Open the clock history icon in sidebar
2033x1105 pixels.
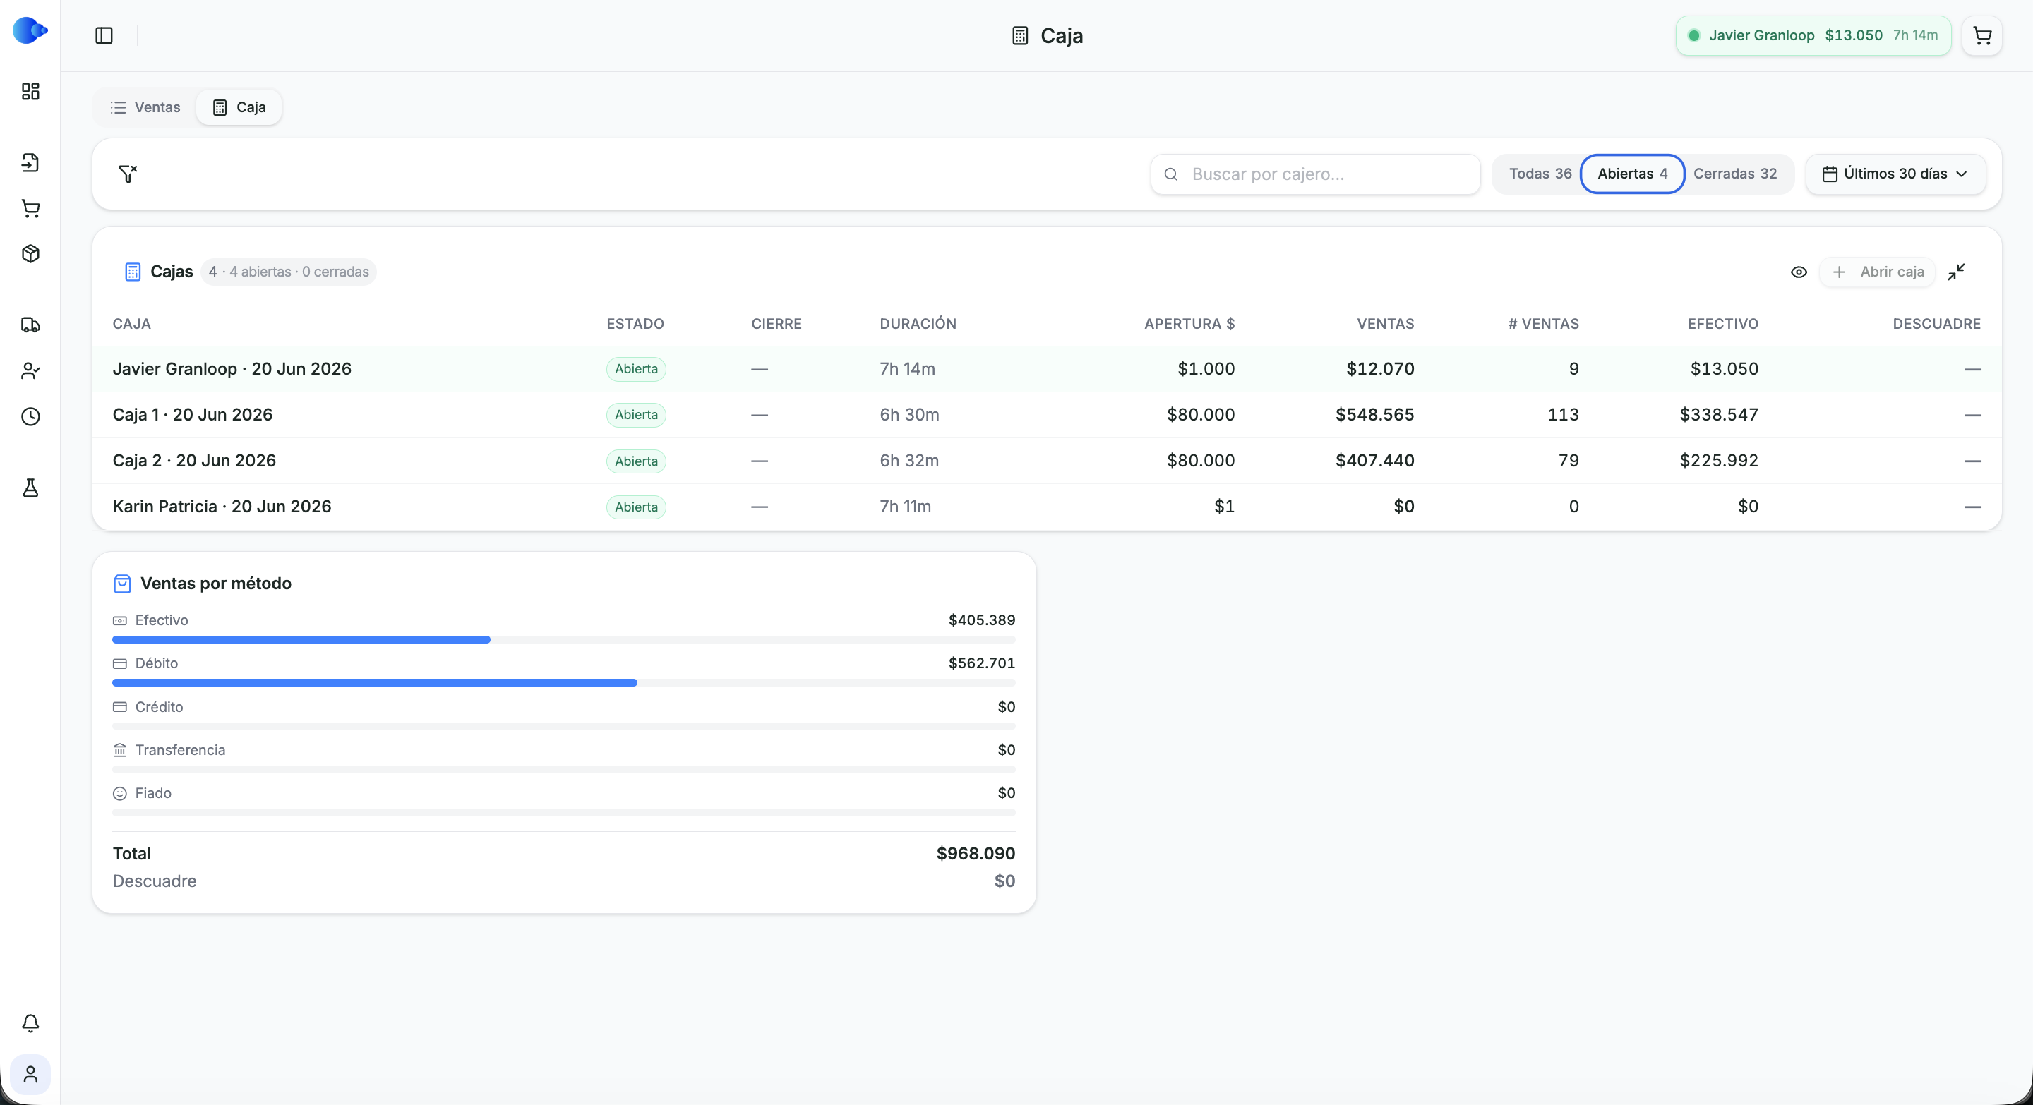(x=30, y=416)
